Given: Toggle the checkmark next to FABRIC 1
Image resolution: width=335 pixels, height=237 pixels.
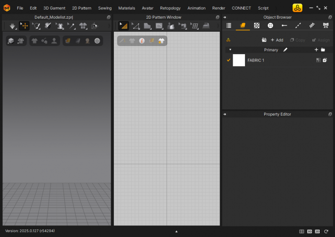Looking at the screenshot, I should (x=228, y=60).
